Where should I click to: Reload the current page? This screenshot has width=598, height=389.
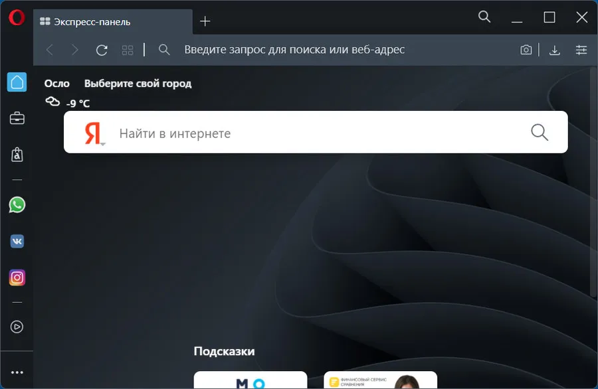click(102, 50)
